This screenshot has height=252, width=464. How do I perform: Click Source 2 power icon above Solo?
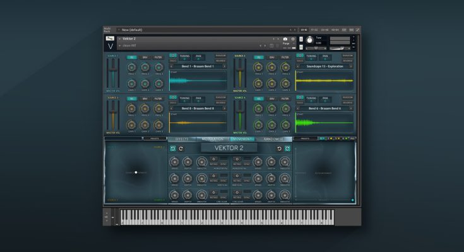pyautogui.click(x=299, y=55)
